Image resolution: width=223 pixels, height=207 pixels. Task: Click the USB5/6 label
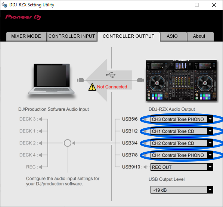pyautogui.click(x=130, y=119)
